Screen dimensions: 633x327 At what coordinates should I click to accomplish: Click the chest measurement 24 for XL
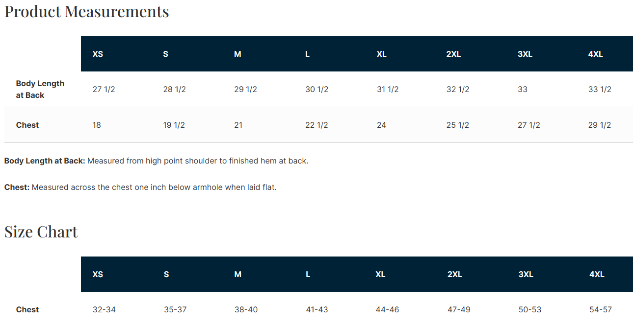(x=381, y=125)
